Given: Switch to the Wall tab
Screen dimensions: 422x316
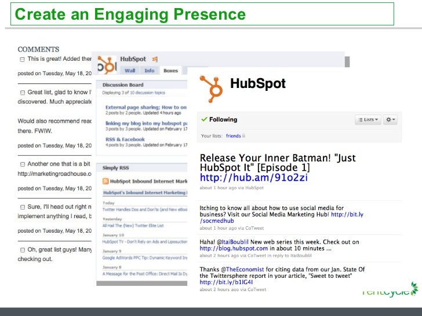Looking at the screenshot, I should tap(130, 71).
